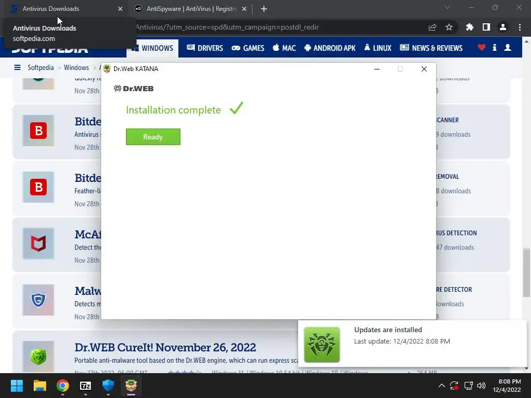Open the Android APK category on Softpedia
The height and width of the screenshot is (398, 531).
[x=330, y=48]
